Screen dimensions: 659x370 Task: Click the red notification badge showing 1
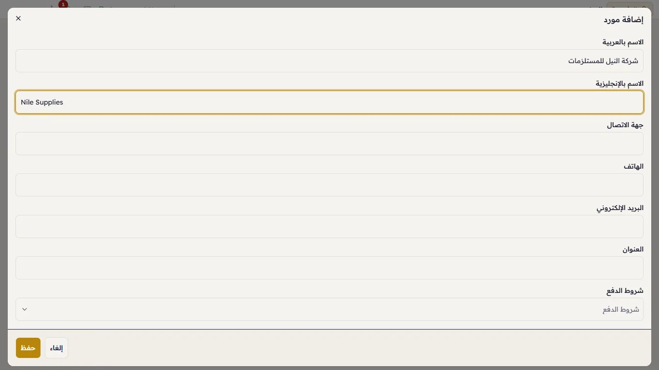63,4
